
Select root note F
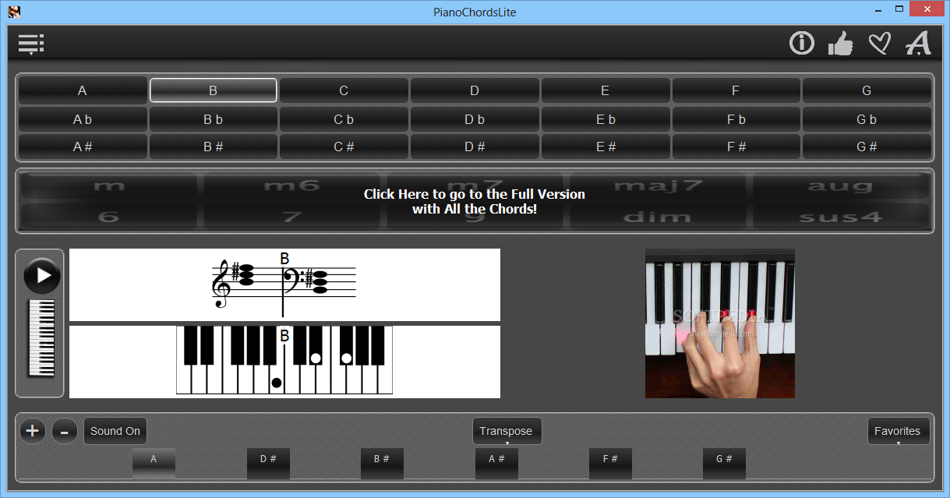(735, 90)
